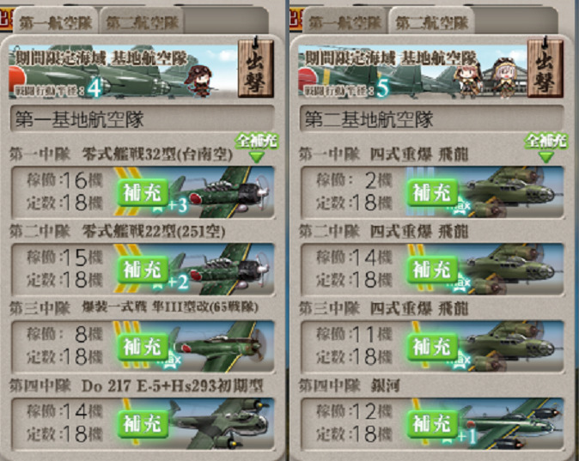579x461 pixels.
Task: Resupply 零式艦戦22型(251空) with 補充 button
Action: pos(143,270)
